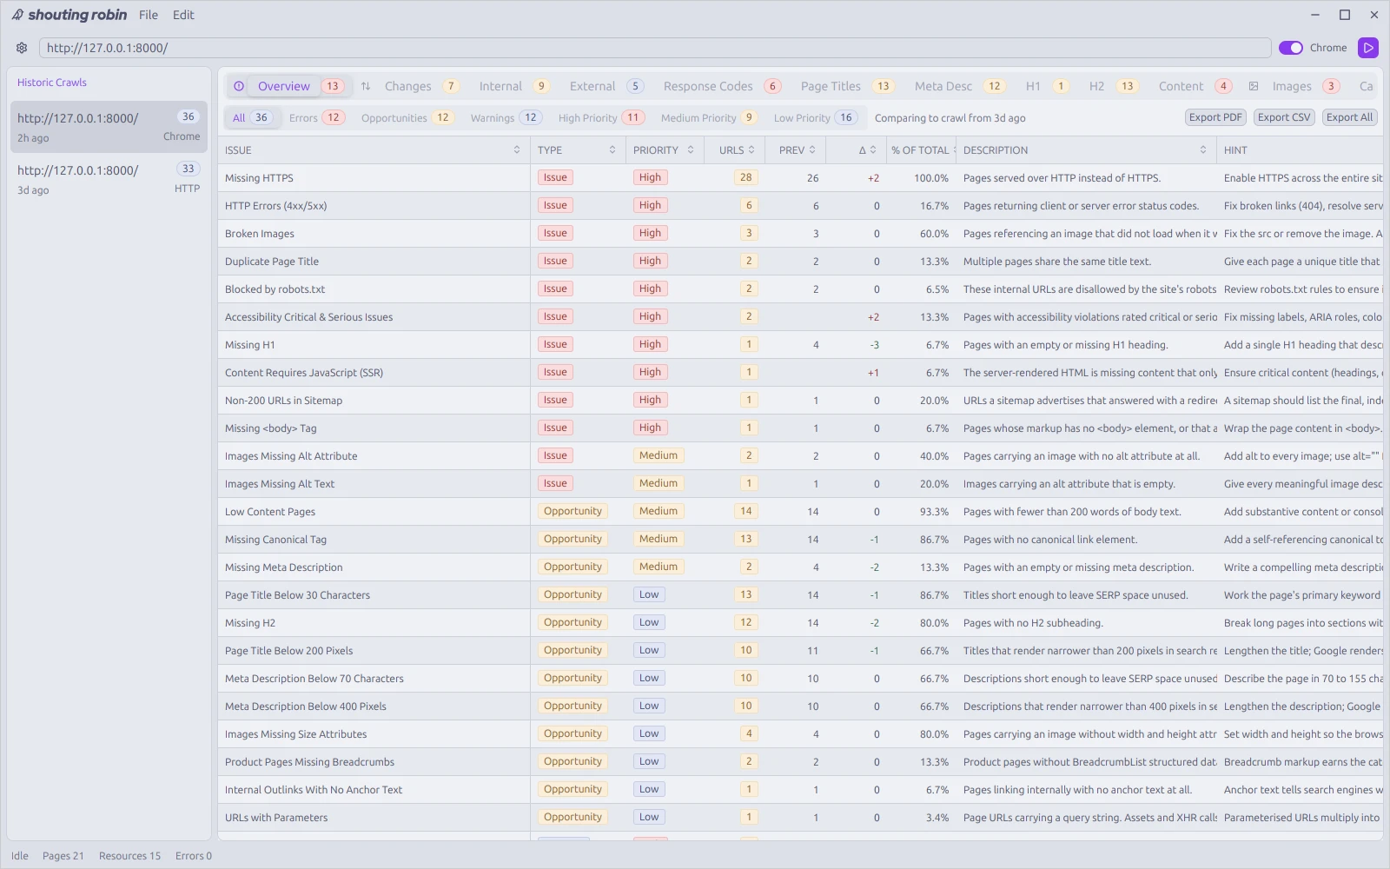The width and height of the screenshot is (1390, 869).
Task: Click the Overview tab clock icon
Action: (x=239, y=86)
